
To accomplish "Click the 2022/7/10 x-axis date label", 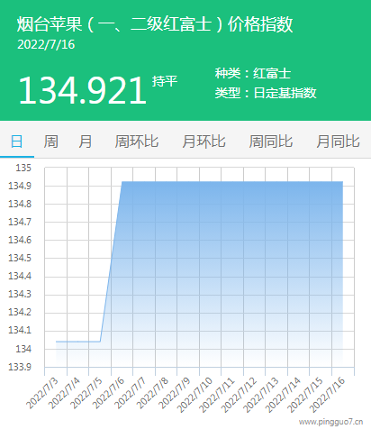I will 195,395.
